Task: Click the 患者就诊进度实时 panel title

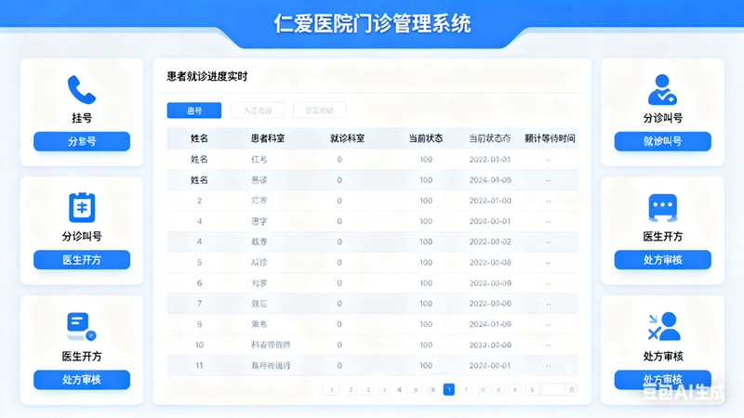Action: tap(207, 76)
